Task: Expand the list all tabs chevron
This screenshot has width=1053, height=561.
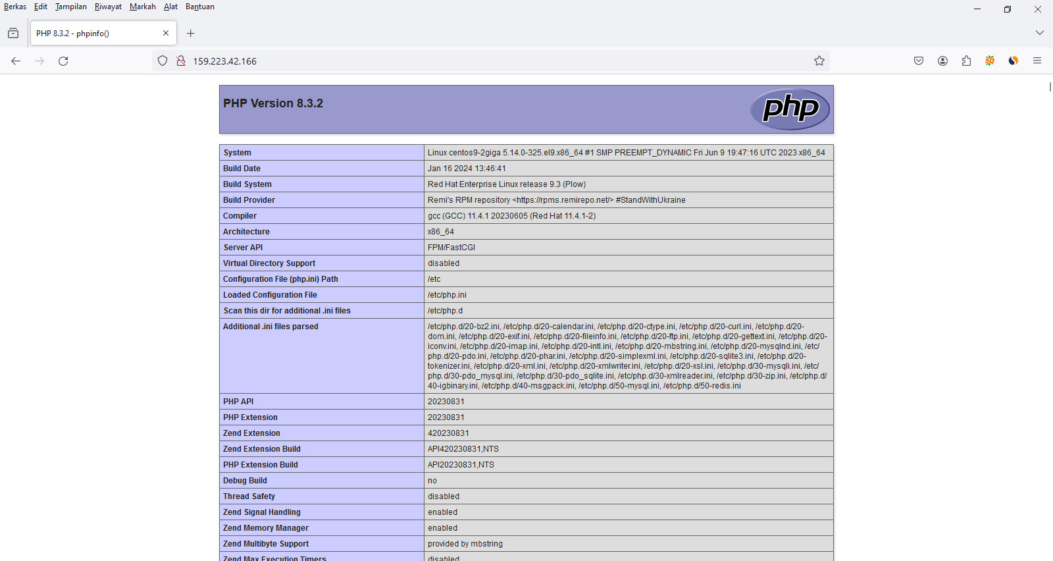Action: pos(1039,33)
